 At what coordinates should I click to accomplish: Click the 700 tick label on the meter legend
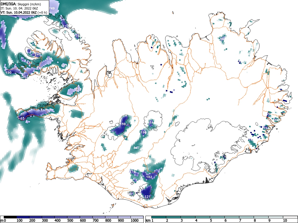point(96,221)
